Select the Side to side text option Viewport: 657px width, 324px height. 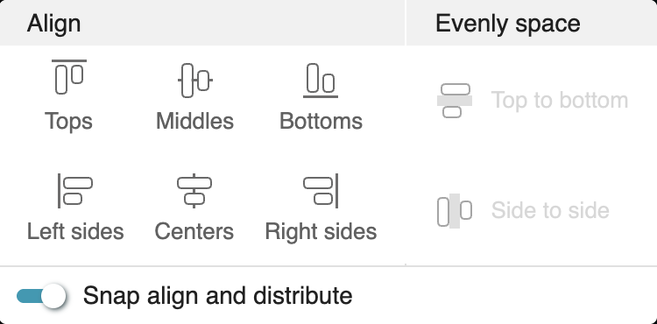pos(550,210)
